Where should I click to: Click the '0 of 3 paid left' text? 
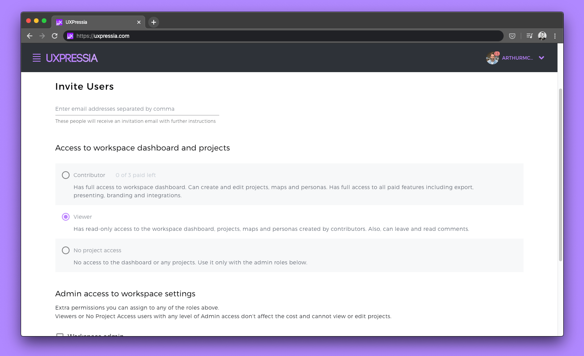[136, 175]
